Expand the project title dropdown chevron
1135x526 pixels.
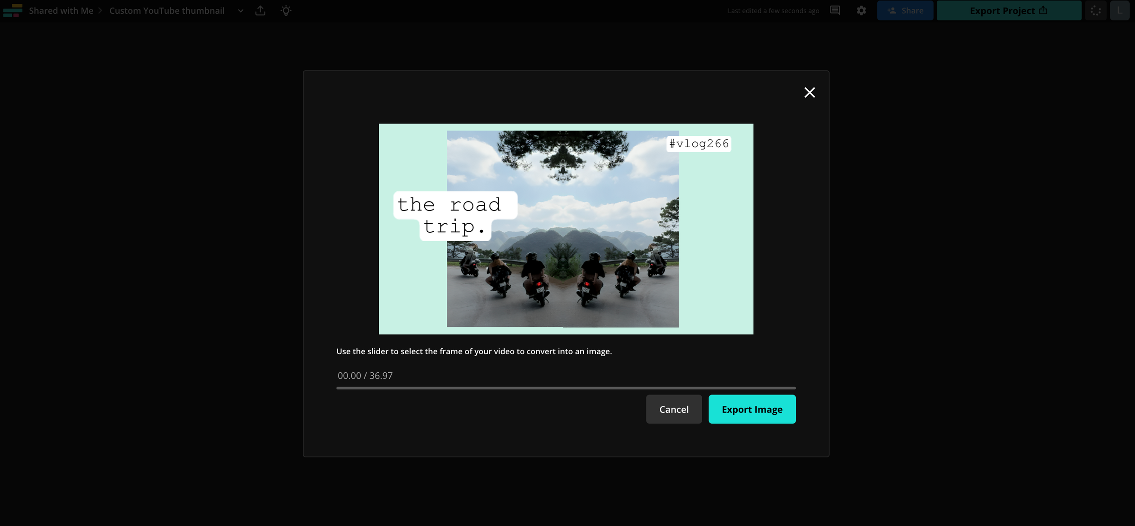[240, 10]
